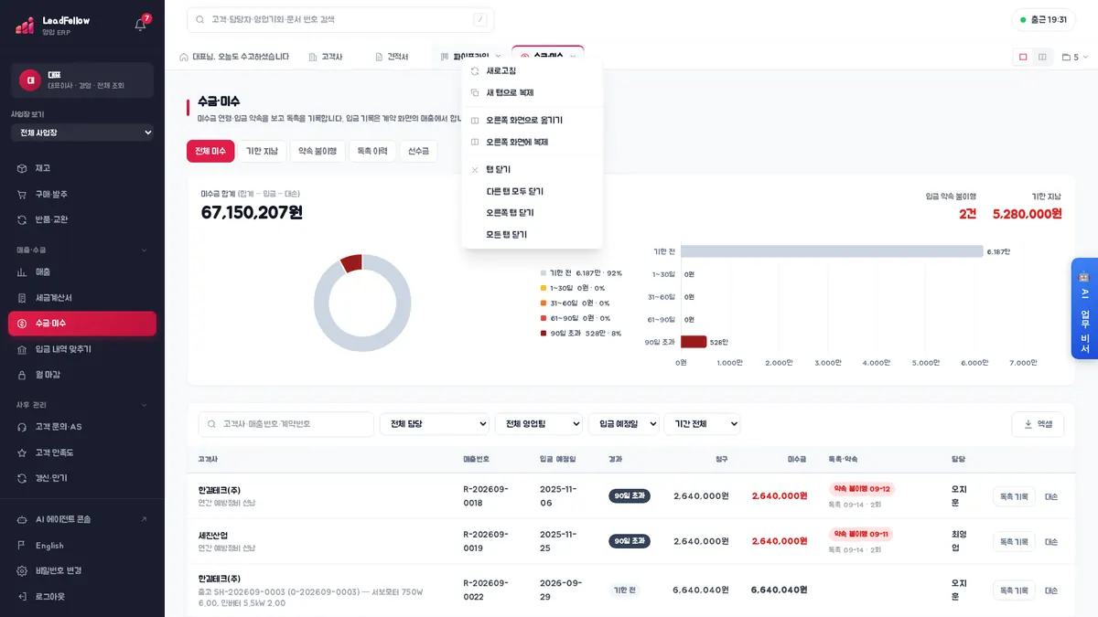
Task: Click the global search field
Action: pyautogui.click(x=340, y=19)
